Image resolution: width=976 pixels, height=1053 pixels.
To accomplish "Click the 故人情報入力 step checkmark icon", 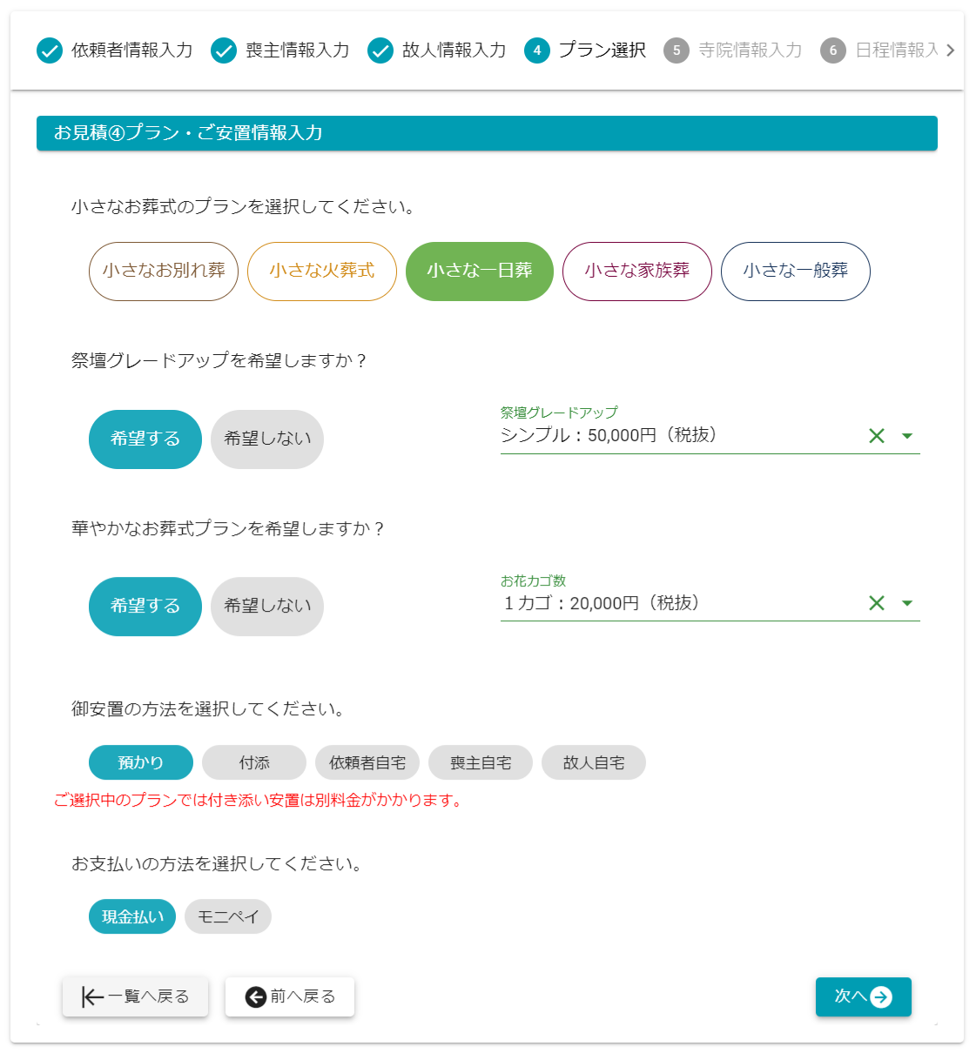I will point(380,50).
